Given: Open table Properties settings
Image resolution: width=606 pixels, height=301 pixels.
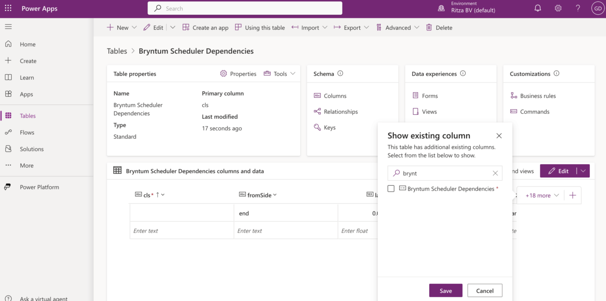Looking at the screenshot, I should pyautogui.click(x=238, y=73).
